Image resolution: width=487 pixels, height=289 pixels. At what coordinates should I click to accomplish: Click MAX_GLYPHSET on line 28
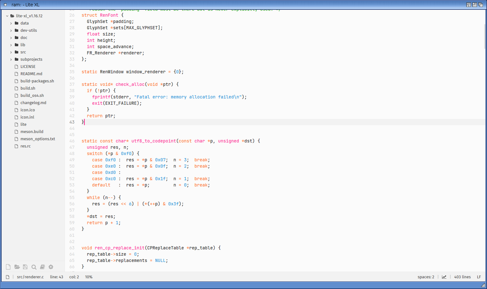pos(142,28)
